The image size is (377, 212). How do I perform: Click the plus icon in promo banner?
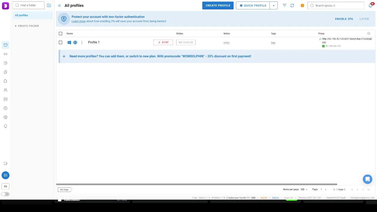coord(64,56)
